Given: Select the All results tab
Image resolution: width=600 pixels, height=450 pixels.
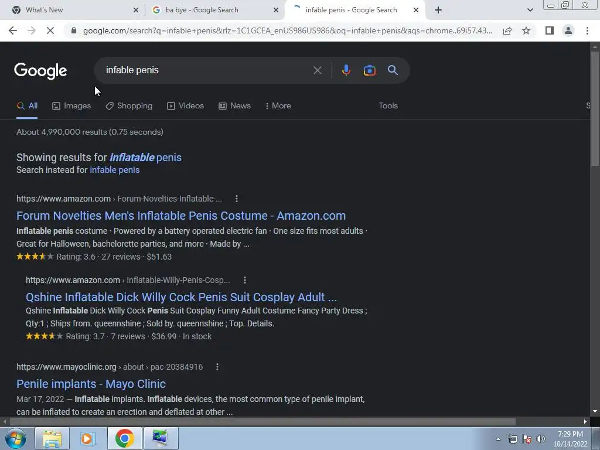Looking at the screenshot, I should 27,106.
